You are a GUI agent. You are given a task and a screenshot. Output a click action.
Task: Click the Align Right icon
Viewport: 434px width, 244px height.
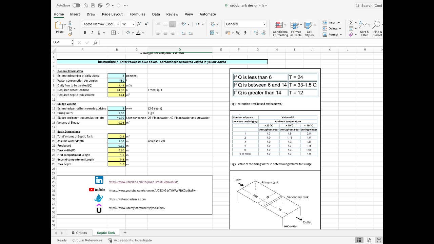point(173,33)
